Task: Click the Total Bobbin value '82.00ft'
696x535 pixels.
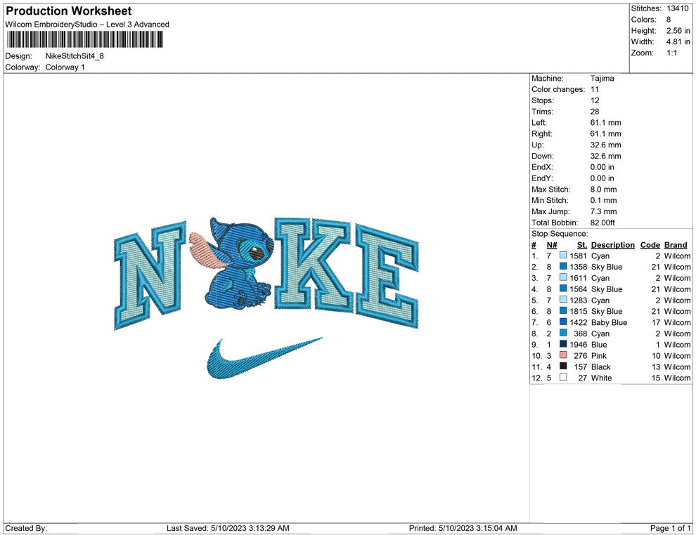Action: 602,223
